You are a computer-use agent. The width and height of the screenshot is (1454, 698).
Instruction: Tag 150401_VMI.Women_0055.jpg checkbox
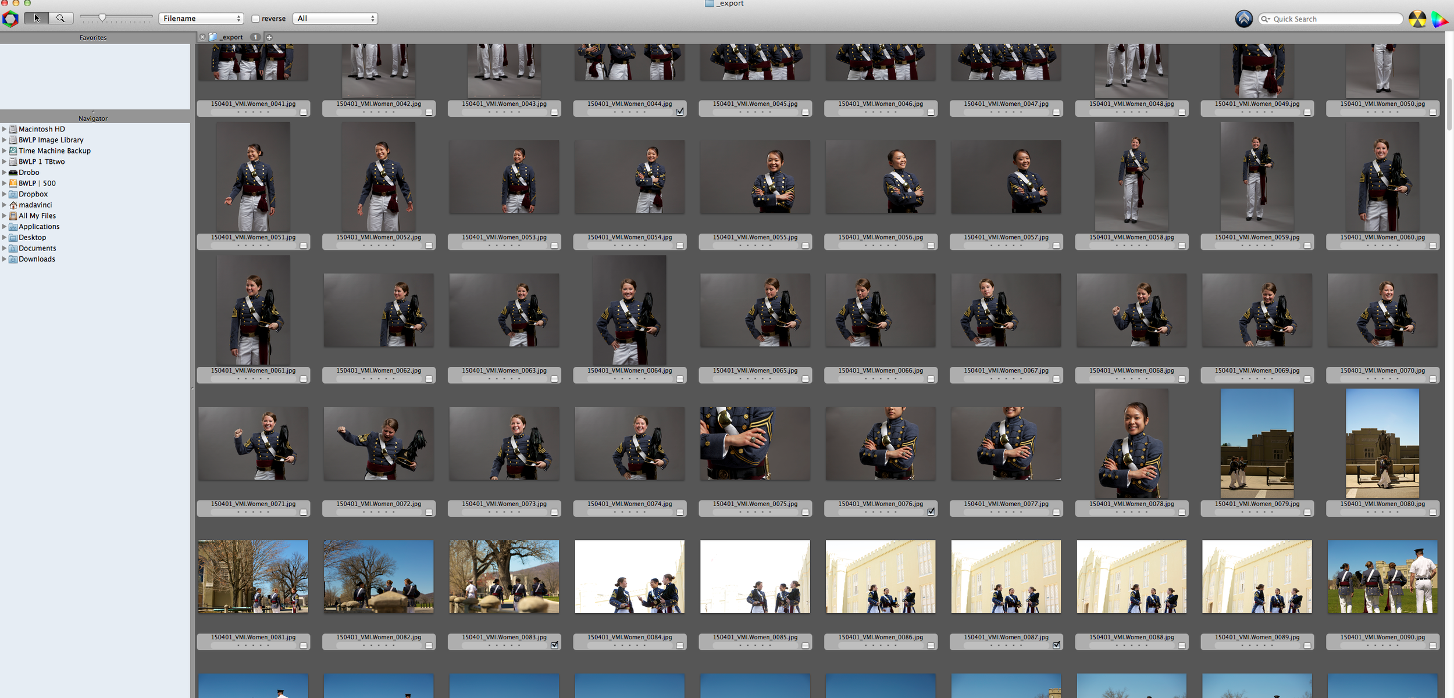(x=805, y=246)
